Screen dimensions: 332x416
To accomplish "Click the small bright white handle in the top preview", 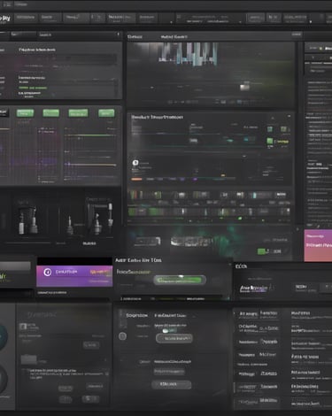I will pyautogui.click(x=244, y=88).
